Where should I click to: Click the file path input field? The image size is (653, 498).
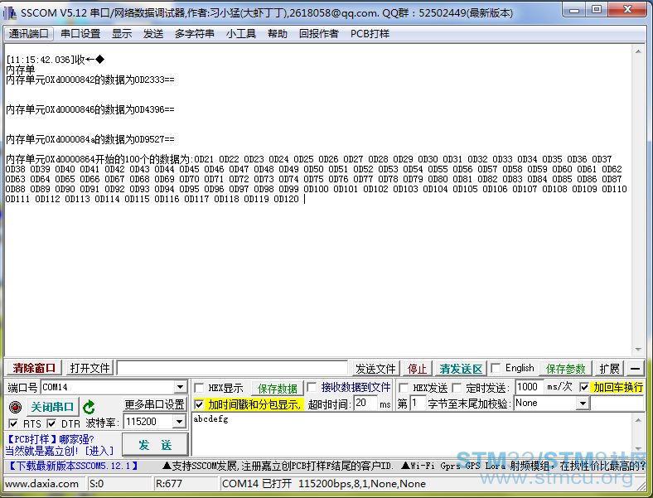(232, 368)
